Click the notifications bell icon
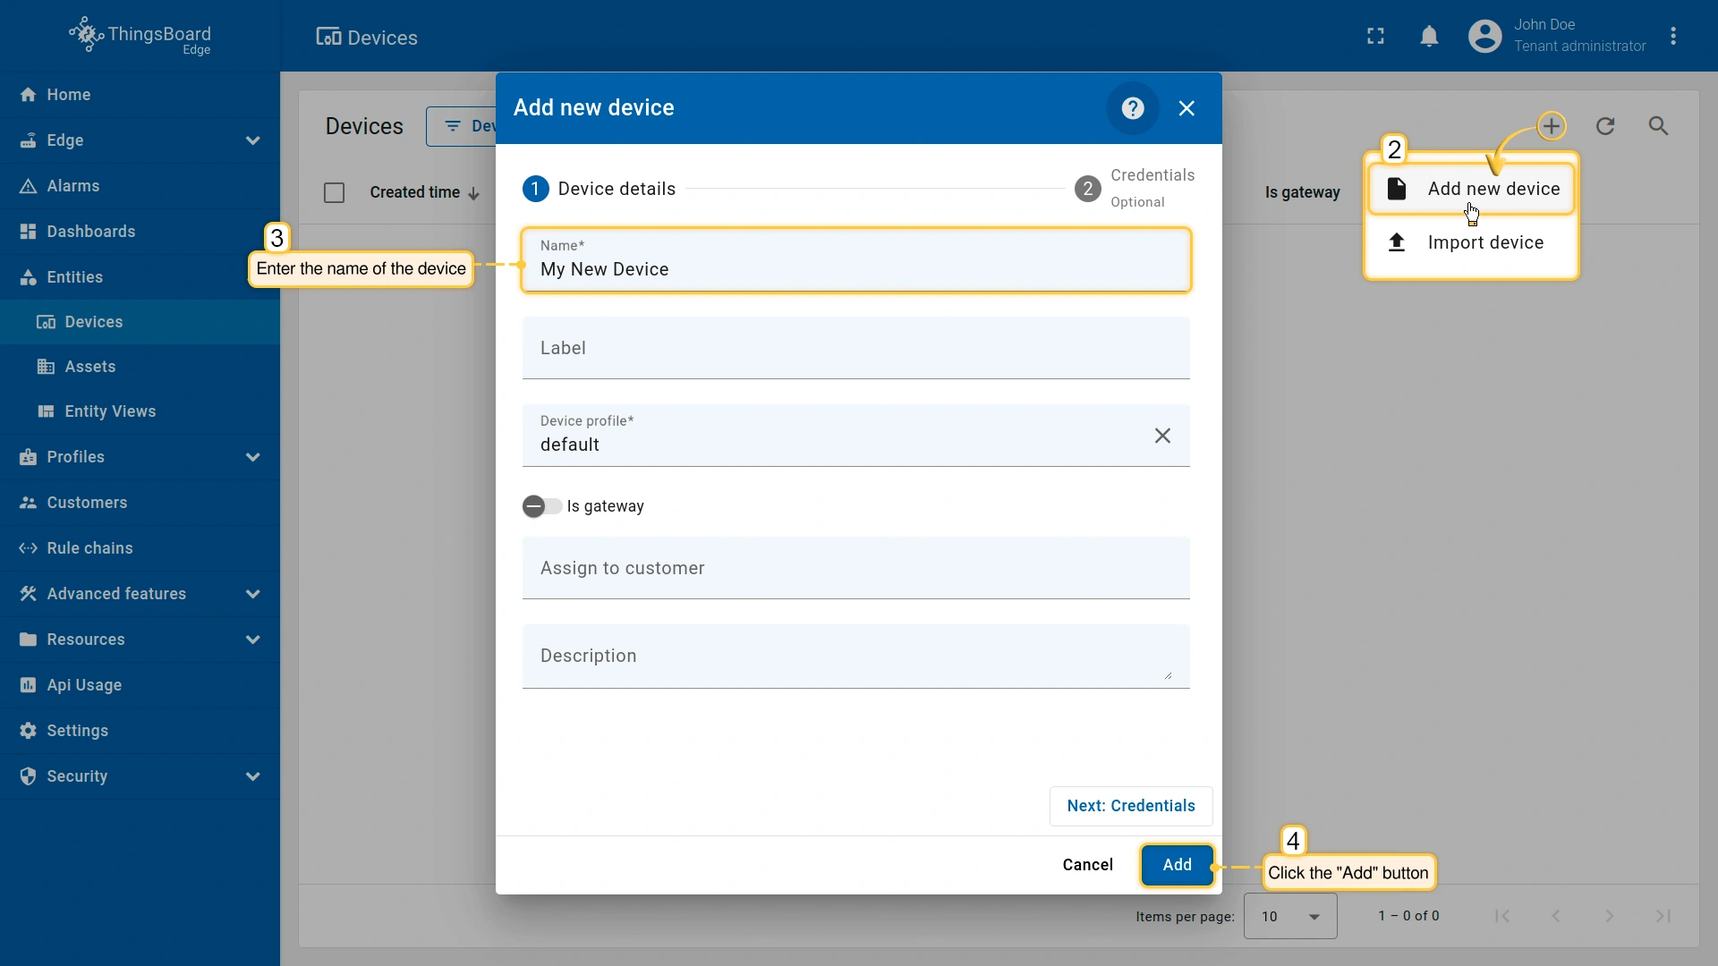 1429,37
